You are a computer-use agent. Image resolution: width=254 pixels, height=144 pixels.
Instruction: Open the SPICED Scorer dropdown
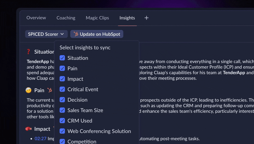46,34
